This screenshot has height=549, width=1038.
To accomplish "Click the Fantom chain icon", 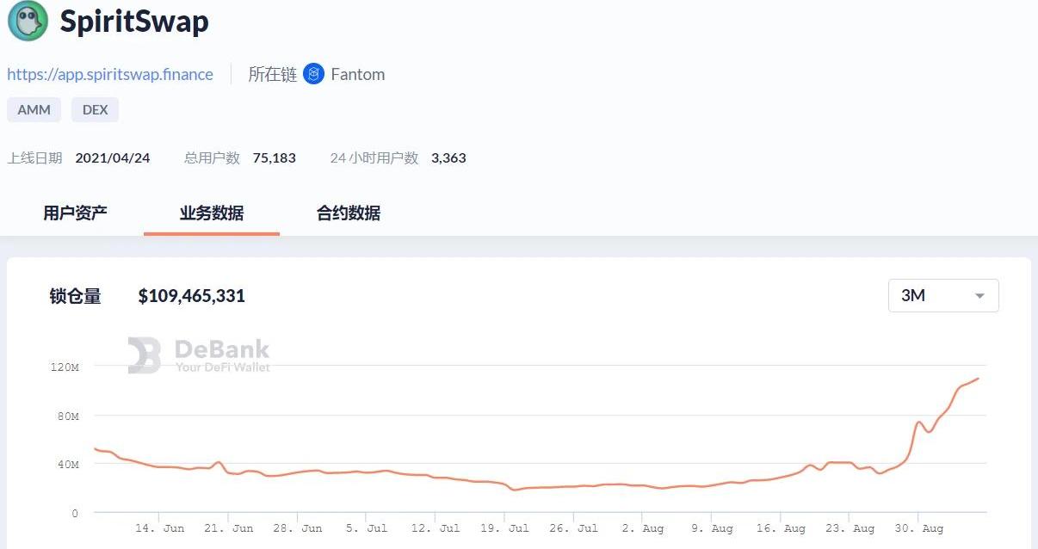I will (314, 74).
